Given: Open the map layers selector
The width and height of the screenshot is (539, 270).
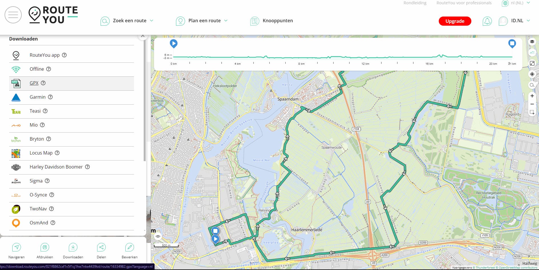Looking at the screenshot, I should coord(532,42).
